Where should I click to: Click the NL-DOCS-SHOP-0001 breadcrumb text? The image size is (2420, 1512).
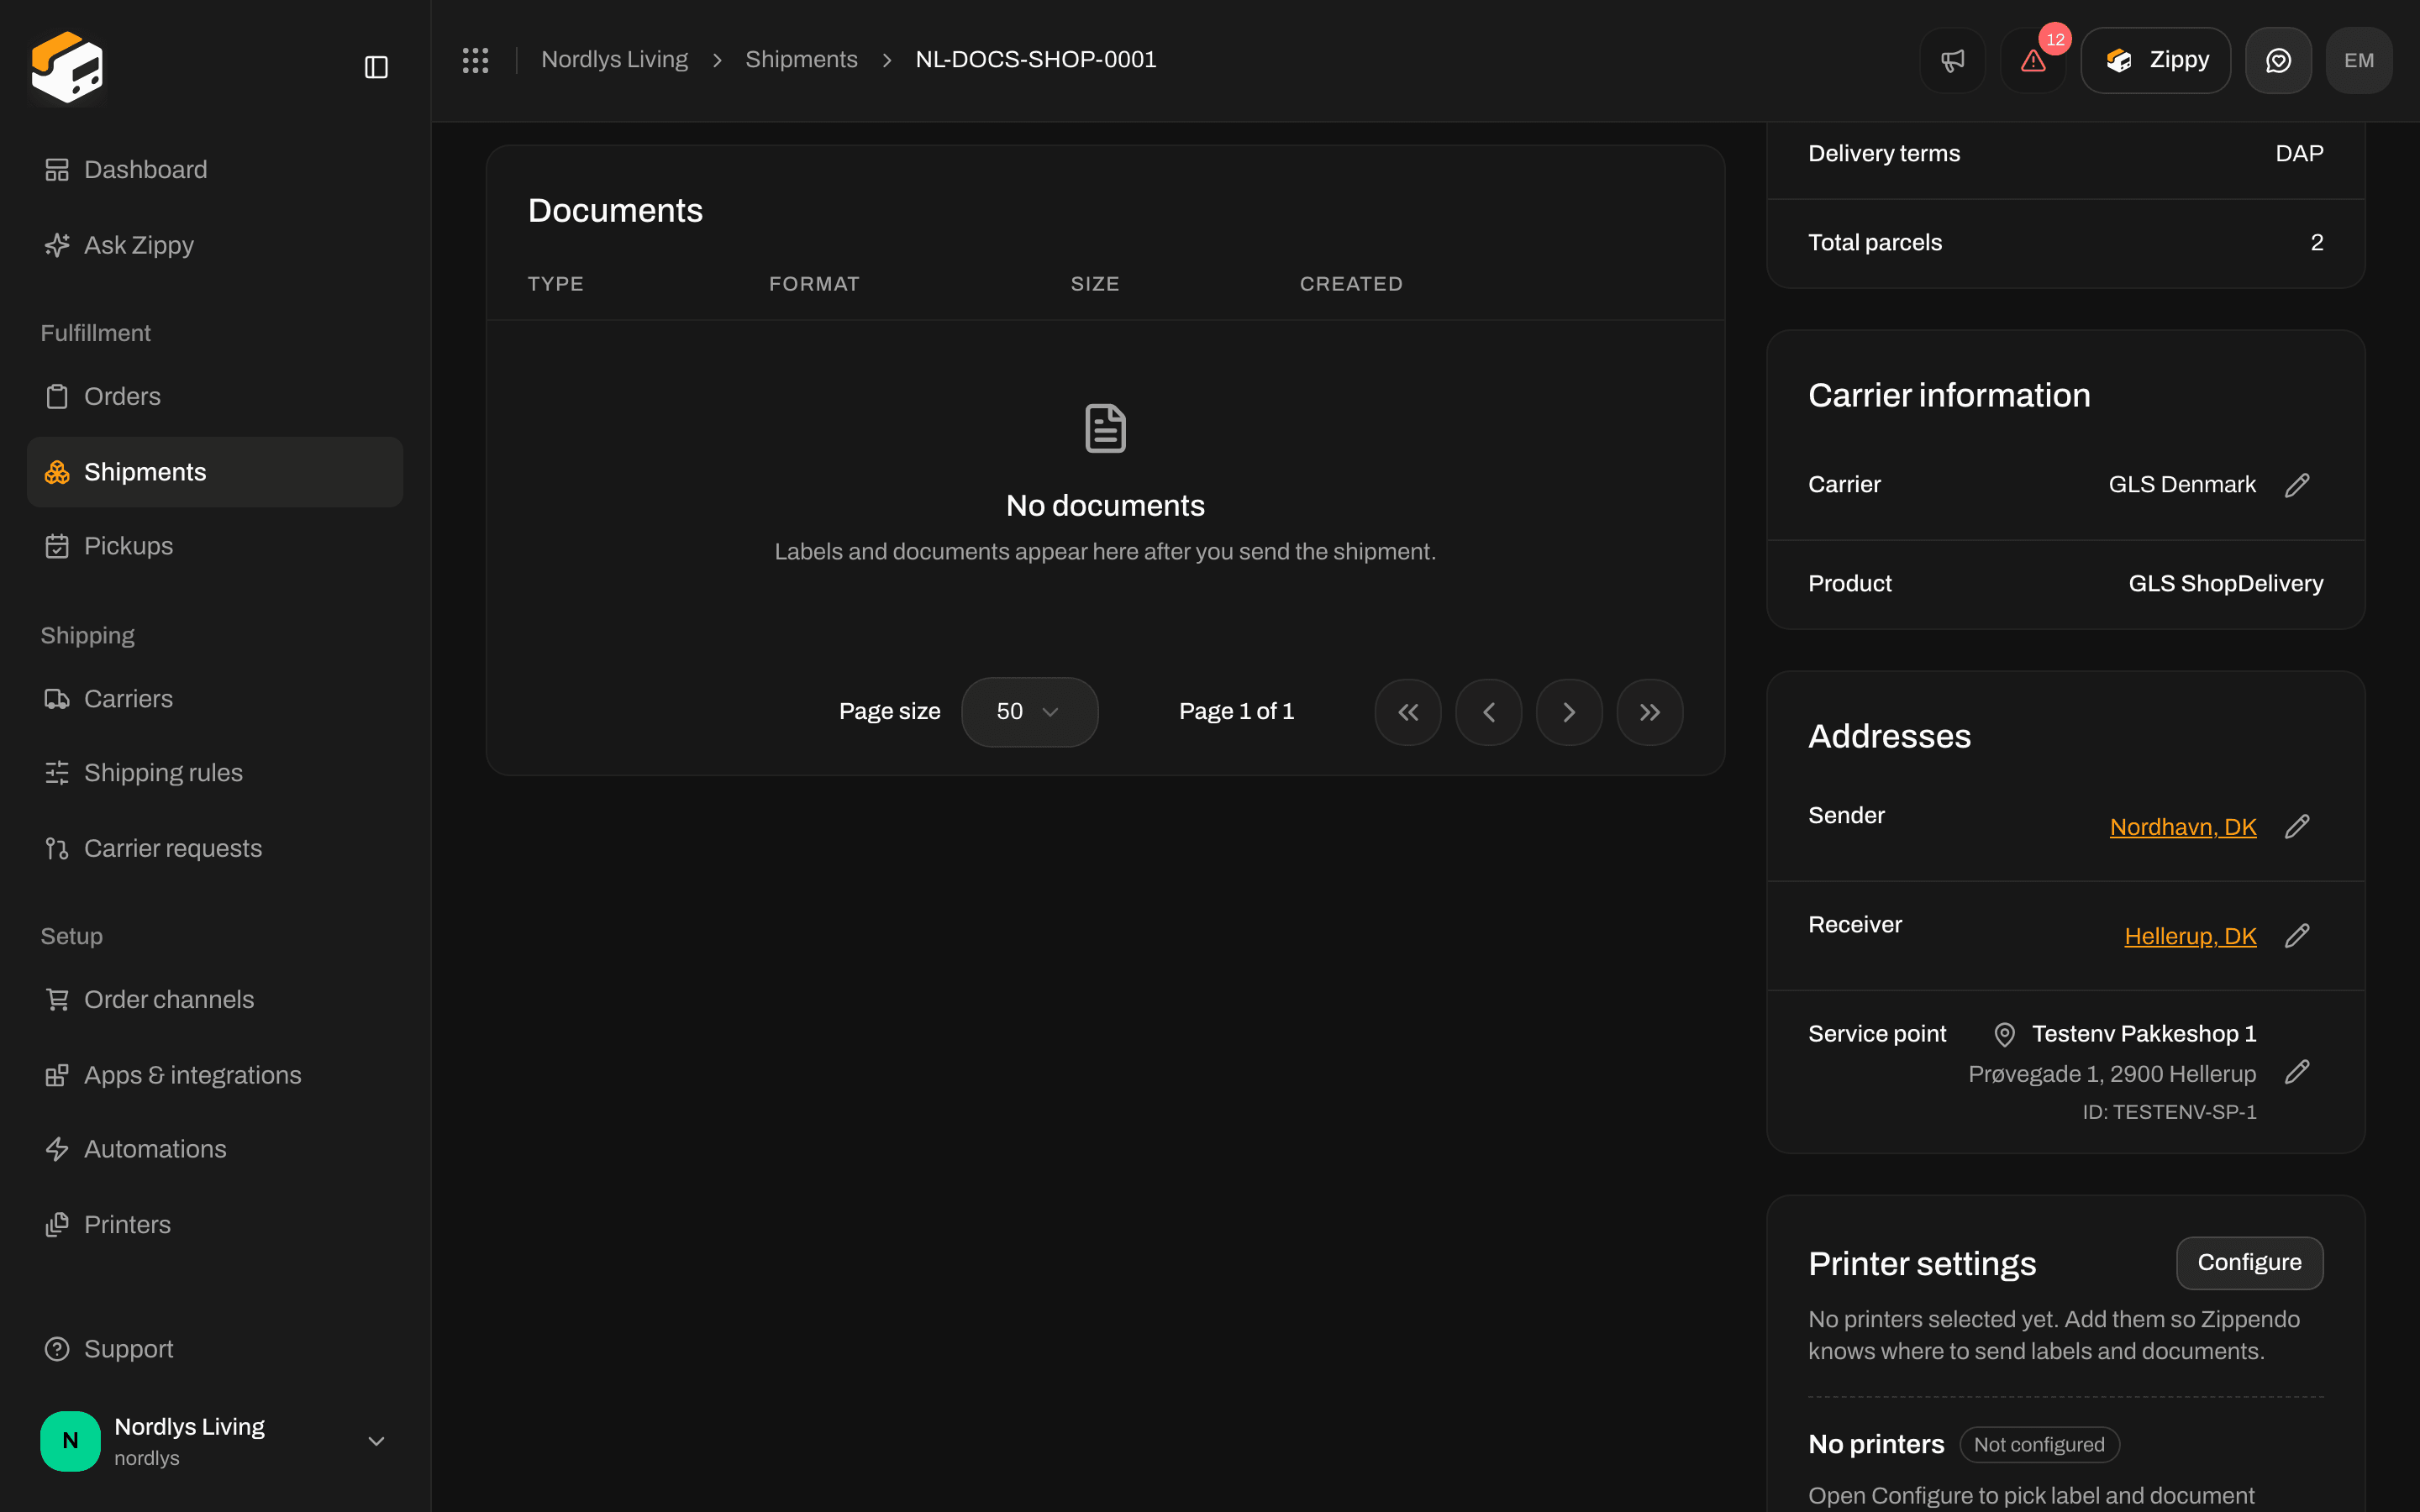click(x=1036, y=60)
